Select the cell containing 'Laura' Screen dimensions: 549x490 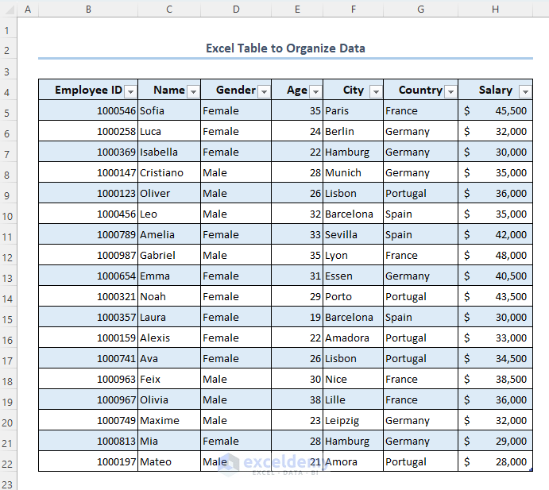click(169, 317)
